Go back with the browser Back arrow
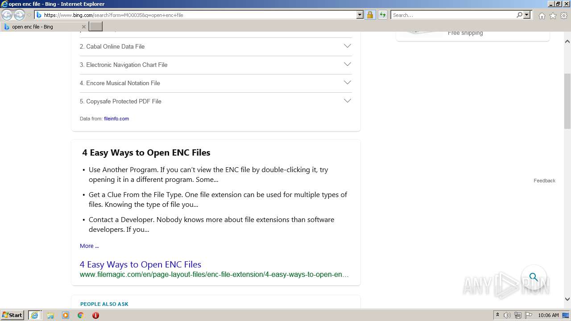Viewport: 571px width, 321px height. coord(7,15)
